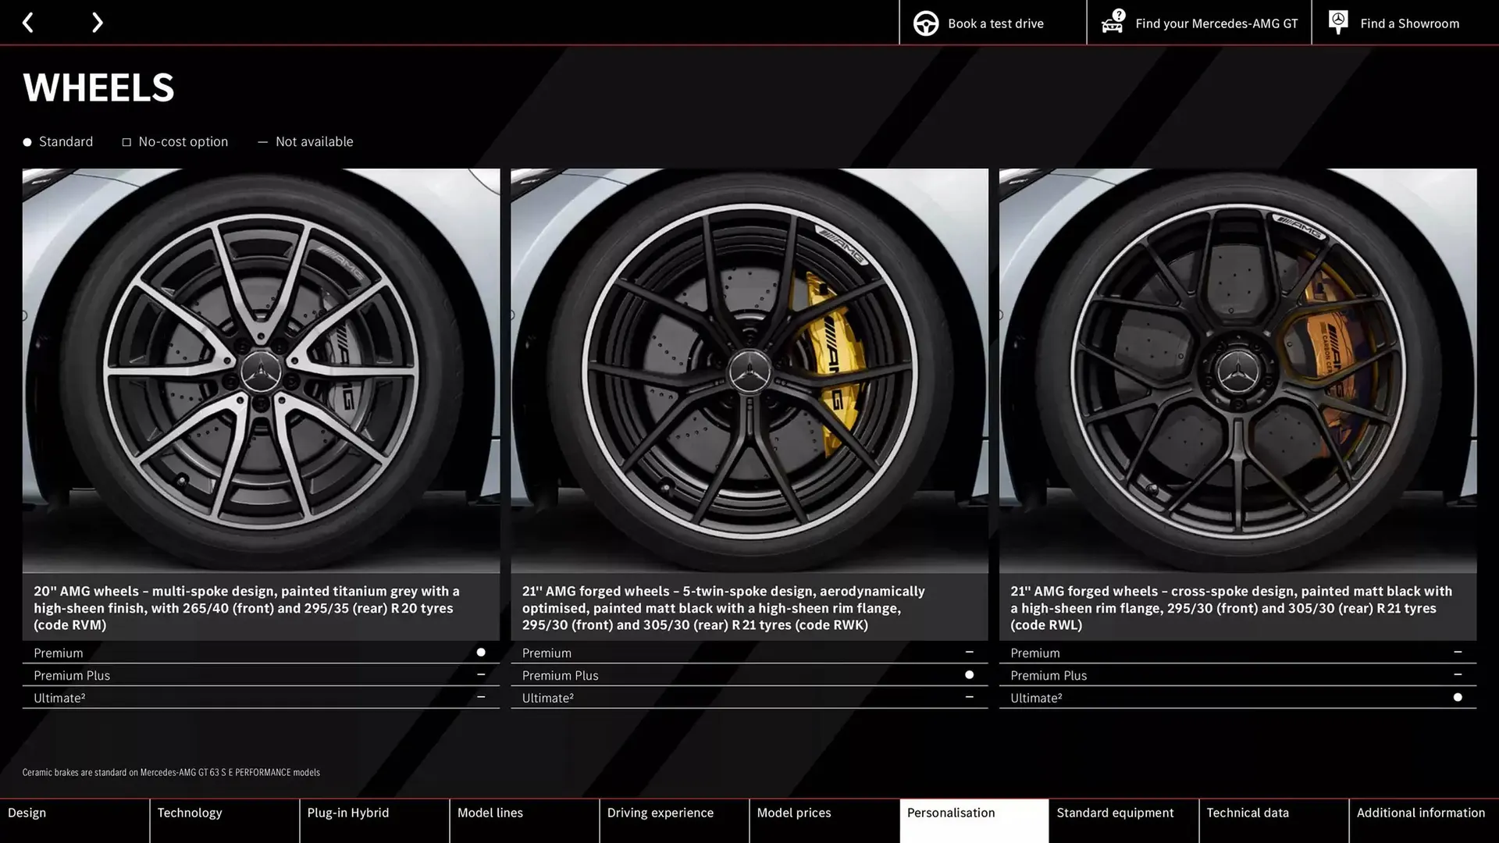The image size is (1499, 843).
Task: Click the RWK wheel description text
Action: pyautogui.click(x=723, y=608)
